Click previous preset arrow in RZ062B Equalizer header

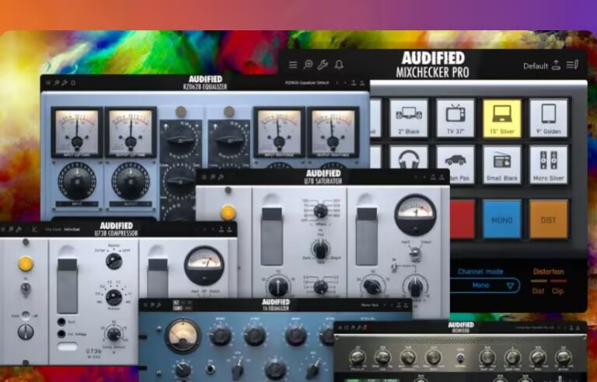[x=337, y=82]
